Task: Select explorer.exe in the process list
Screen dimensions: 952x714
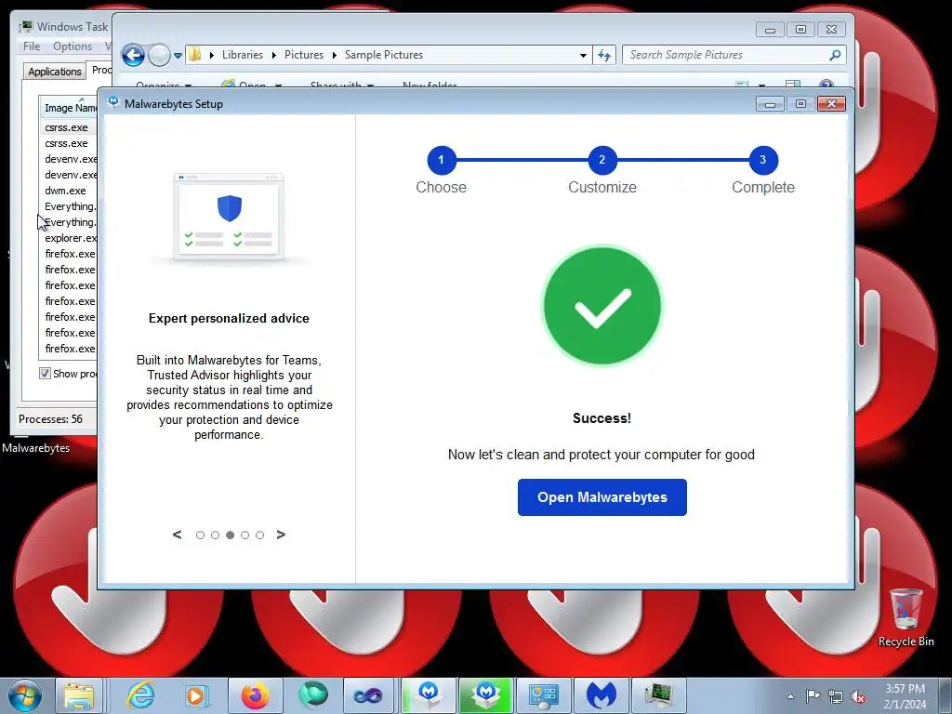Action: click(70, 238)
